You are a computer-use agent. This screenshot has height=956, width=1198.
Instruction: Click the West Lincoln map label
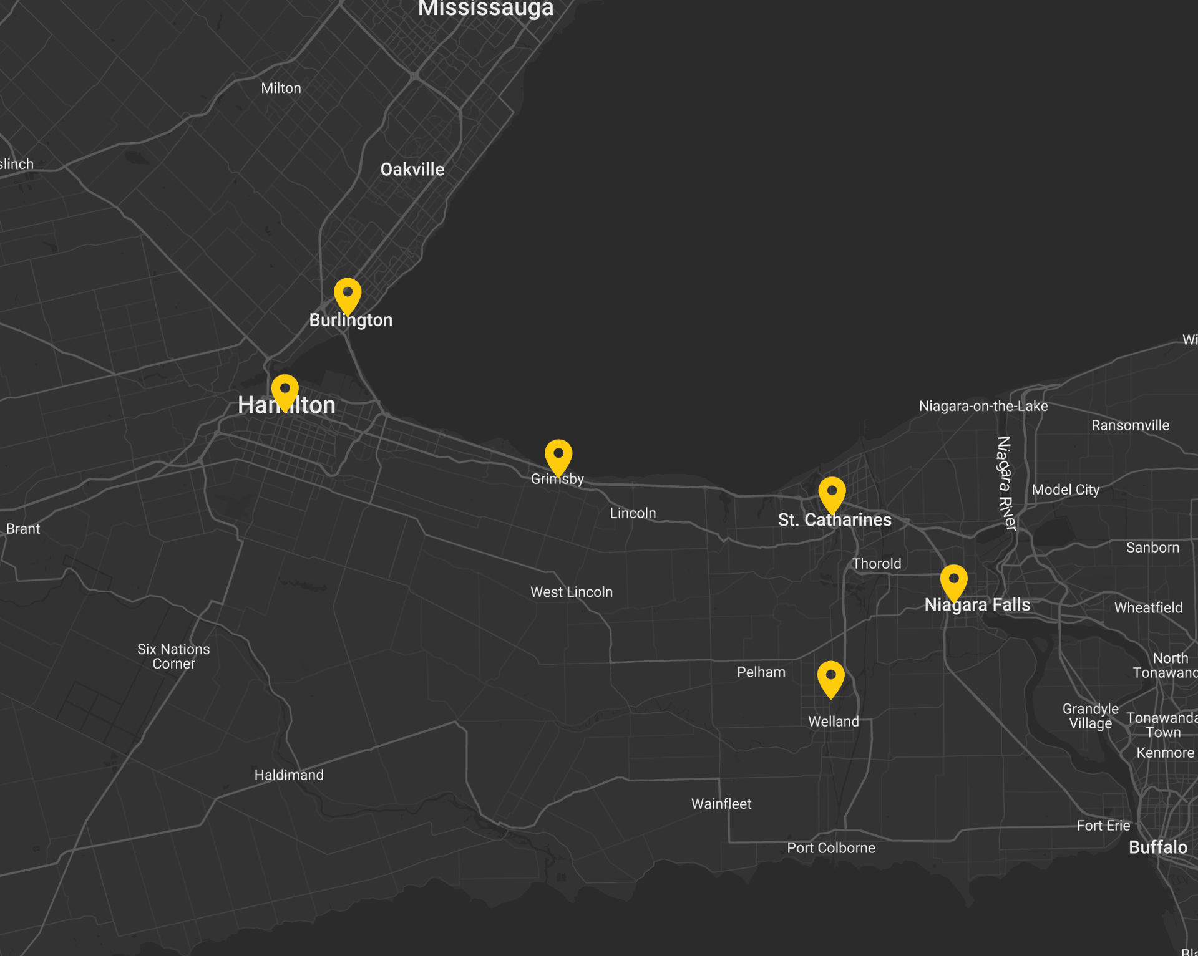[572, 592]
